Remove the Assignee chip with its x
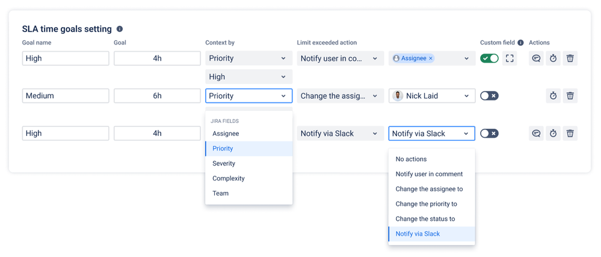Screen dimensions: 601x257 [431, 58]
